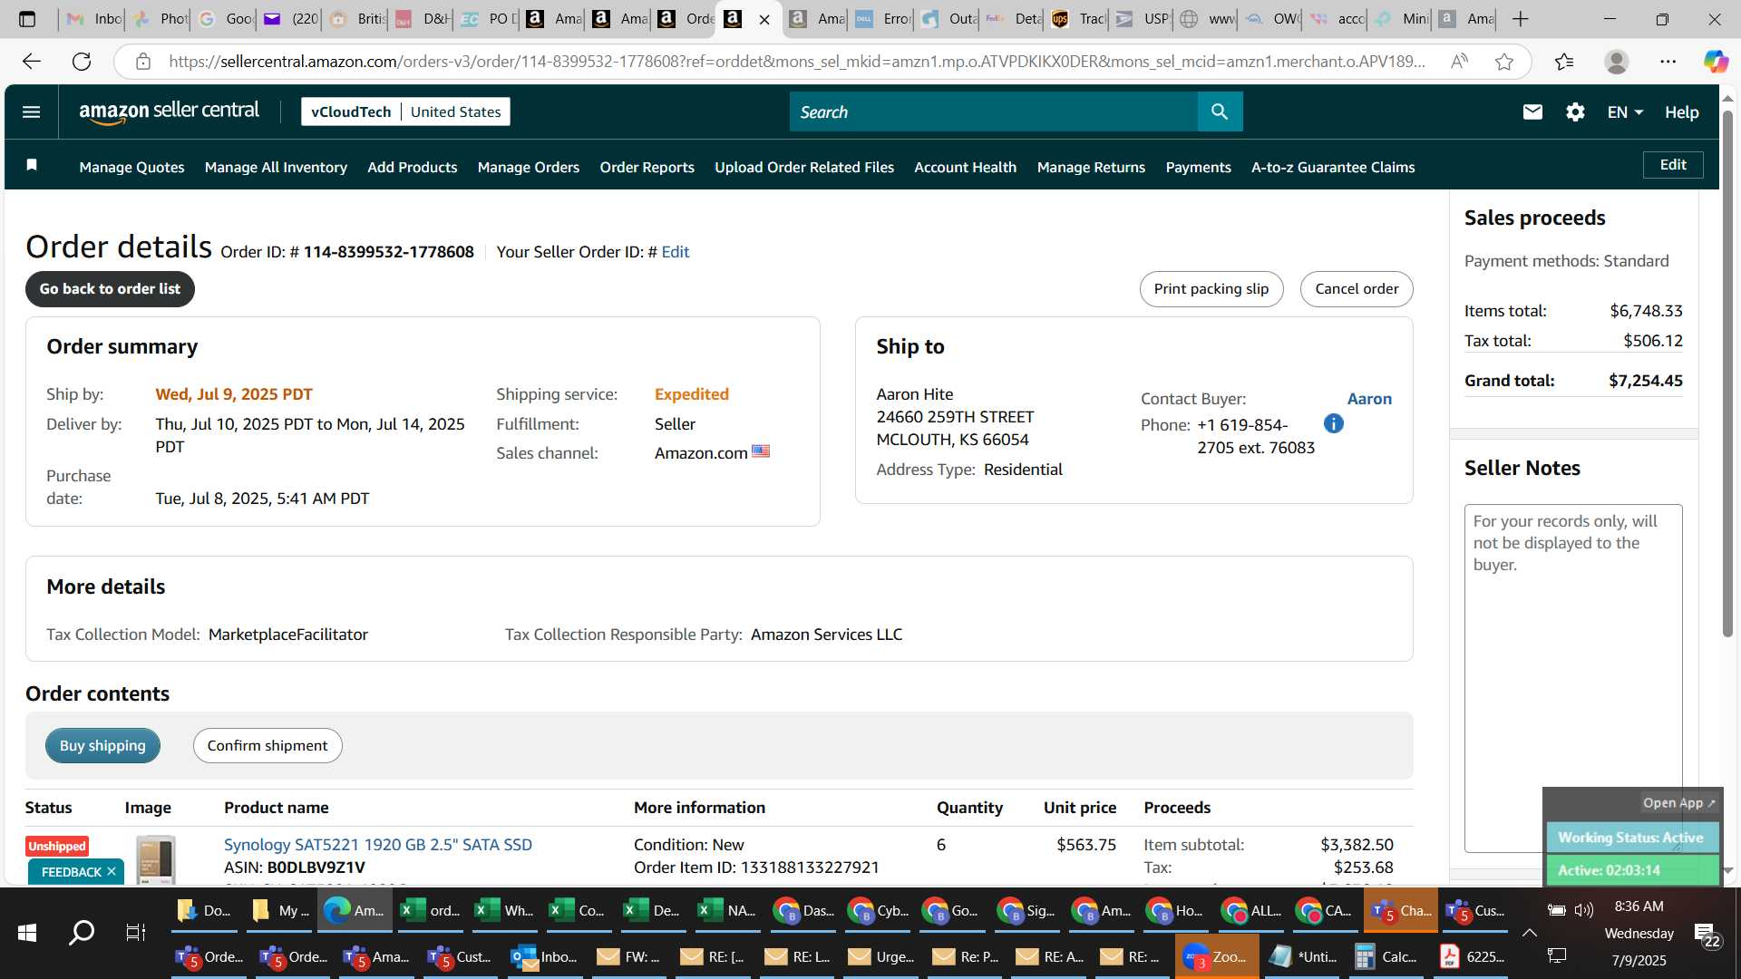Open the Copilot icon in browser
This screenshot has width=1741, height=979.
click(1715, 62)
